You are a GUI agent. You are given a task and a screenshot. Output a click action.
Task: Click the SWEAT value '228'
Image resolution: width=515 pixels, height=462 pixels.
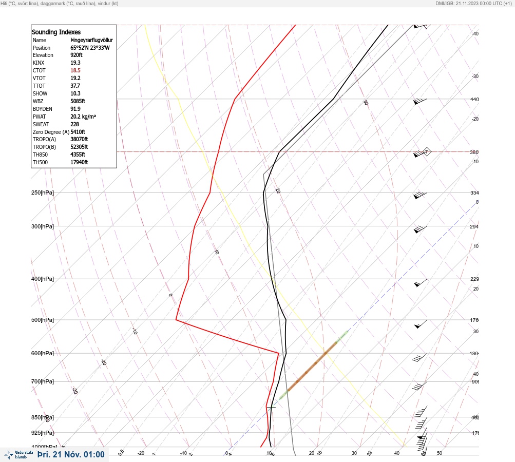pos(74,124)
